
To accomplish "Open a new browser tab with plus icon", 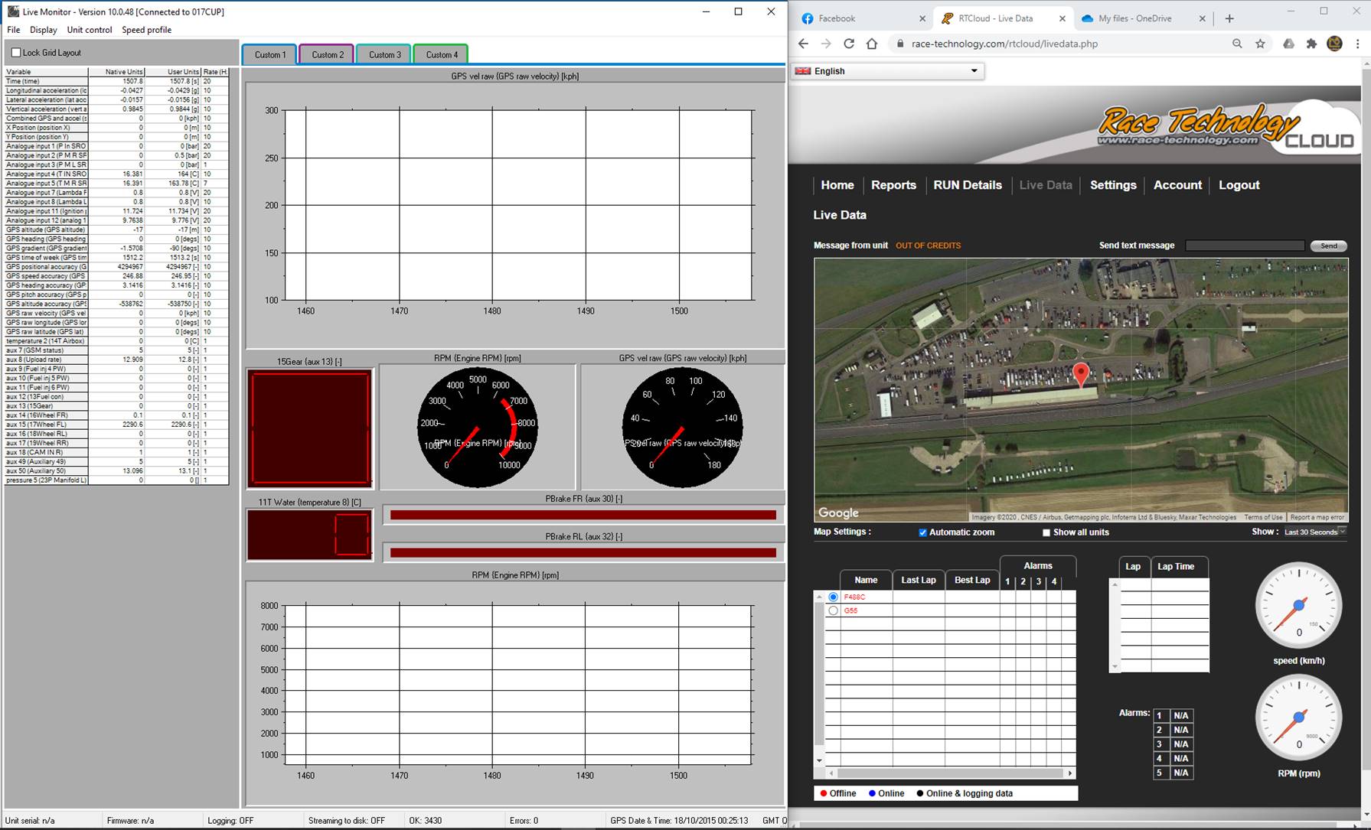I will [x=1229, y=18].
